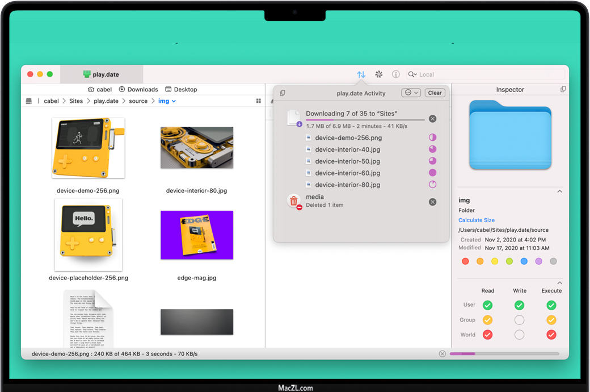The height and width of the screenshot is (392, 590).
Task: Cancel the Sites download in Activity
Action: pyautogui.click(x=432, y=119)
